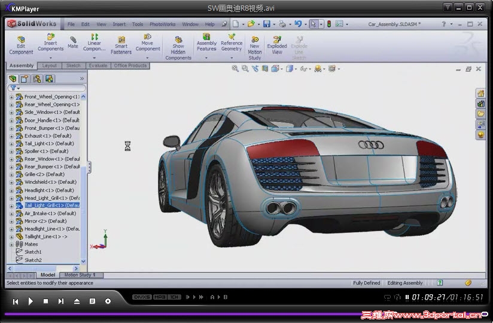Open Assembly Features tool
This screenshot has height=323, width=493.
pyautogui.click(x=206, y=42)
